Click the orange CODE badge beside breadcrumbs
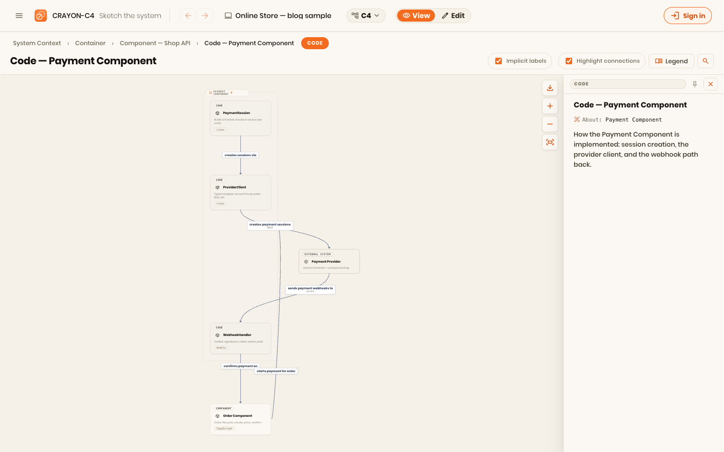The width and height of the screenshot is (724, 452). [x=315, y=43]
